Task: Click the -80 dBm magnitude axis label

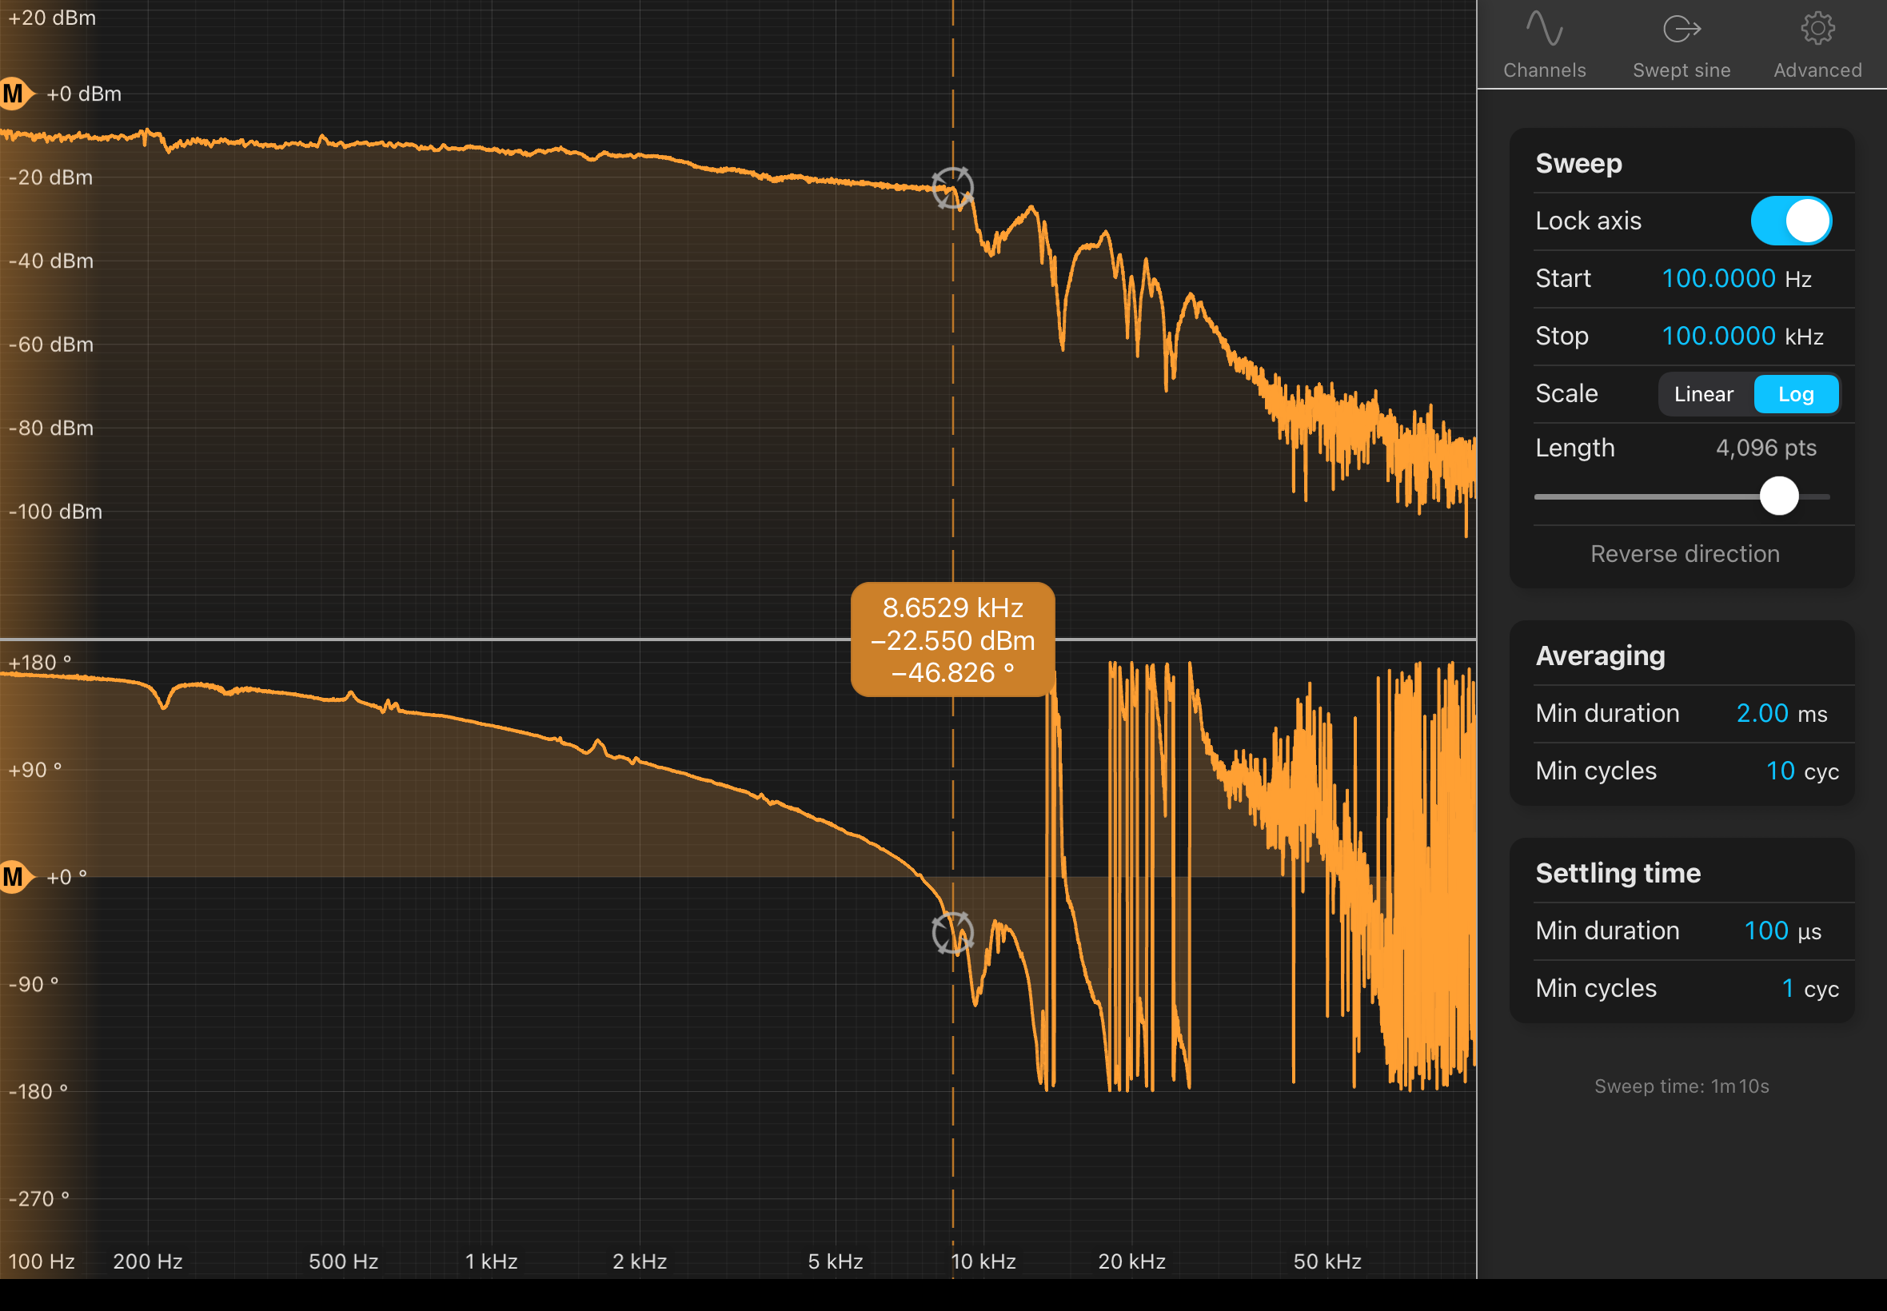Action: click(x=51, y=427)
